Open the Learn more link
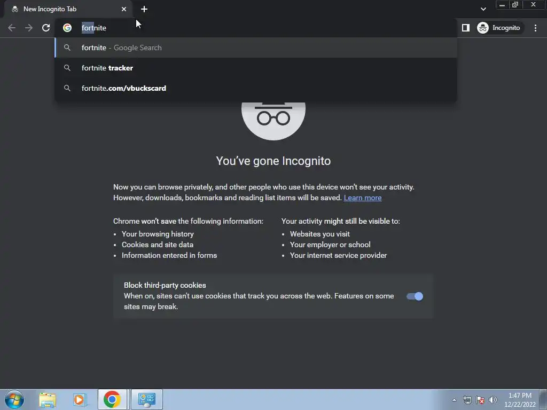Viewport: 547px width, 410px height. tap(363, 198)
